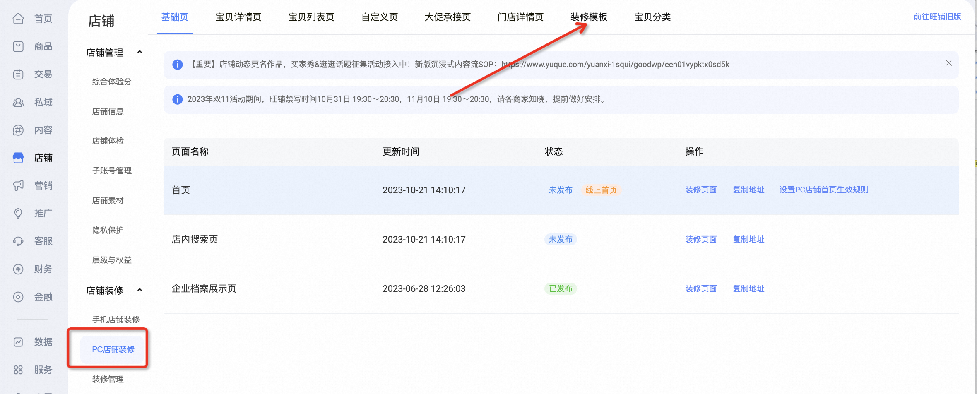Viewport: 977px width, 394px height.
Task: Go to the 大促承接页 tab
Action: pyautogui.click(x=448, y=17)
